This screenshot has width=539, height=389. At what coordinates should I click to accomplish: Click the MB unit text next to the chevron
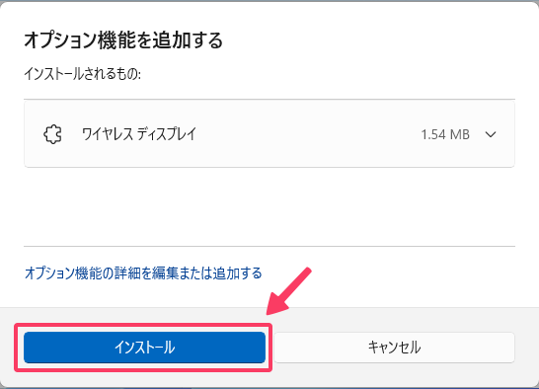[x=460, y=134]
